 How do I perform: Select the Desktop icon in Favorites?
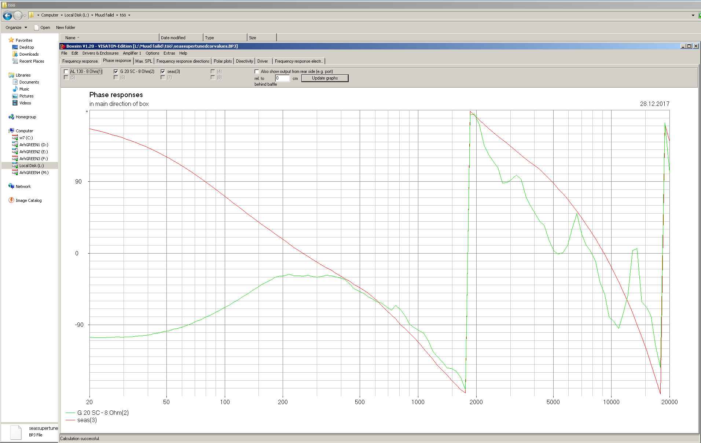[x=15, y=47]
